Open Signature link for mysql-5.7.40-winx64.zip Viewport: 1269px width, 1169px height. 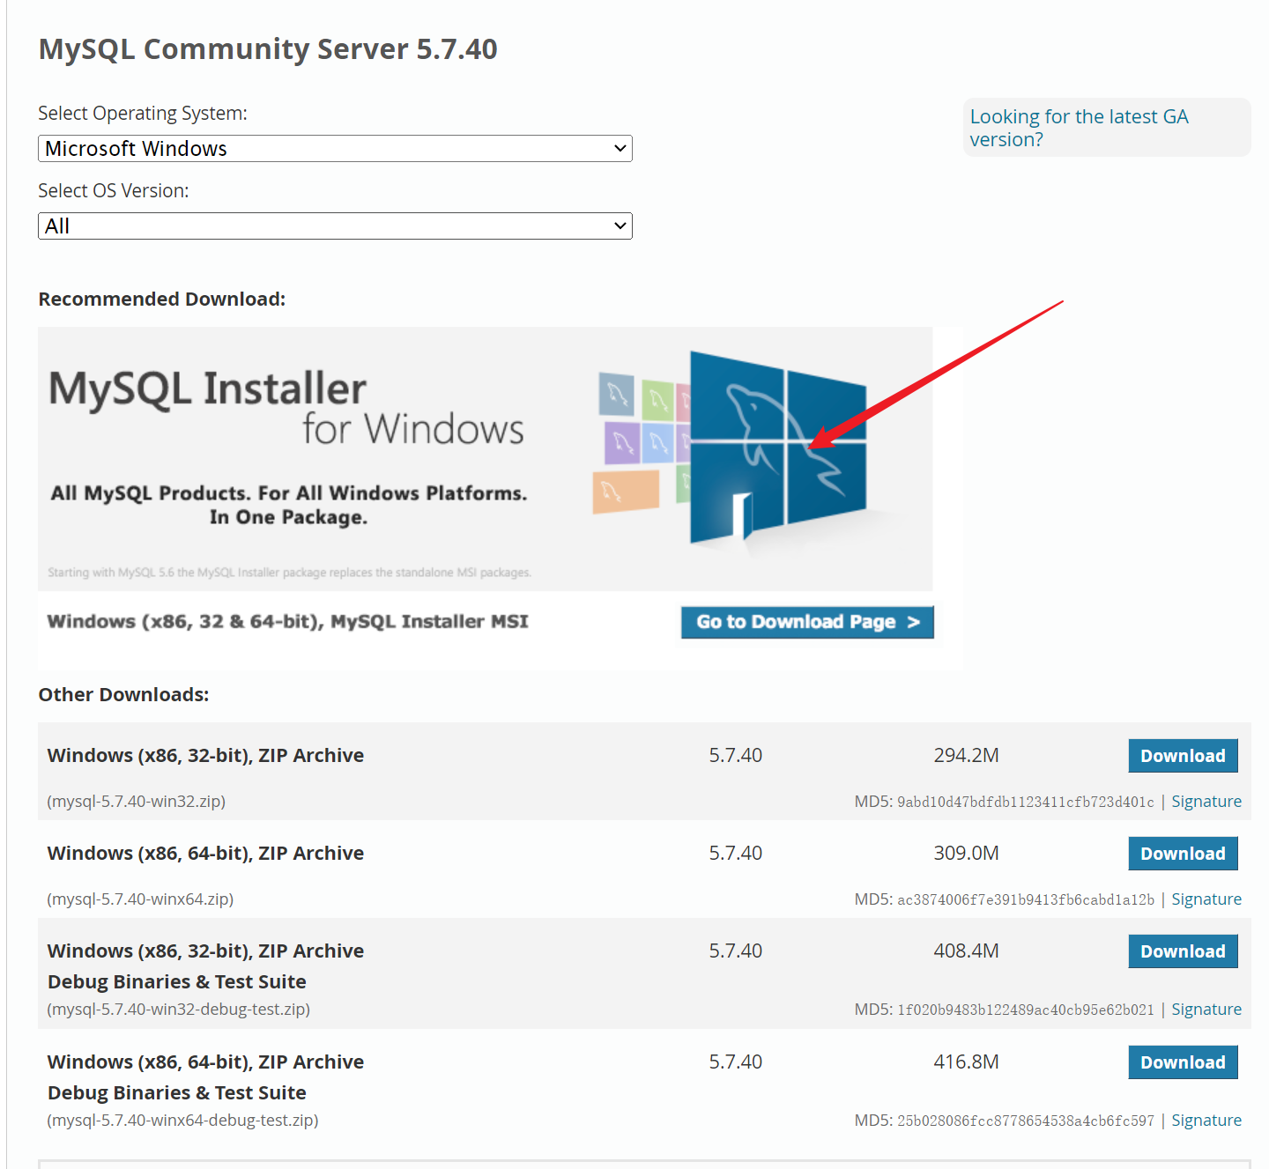tap(1206, 899)
